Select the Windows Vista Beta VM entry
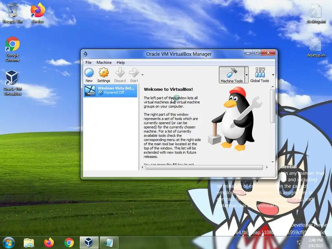Image resolution: width=332 pixels, height=249 pixels. pyautogui.click(x=110, y=91)
